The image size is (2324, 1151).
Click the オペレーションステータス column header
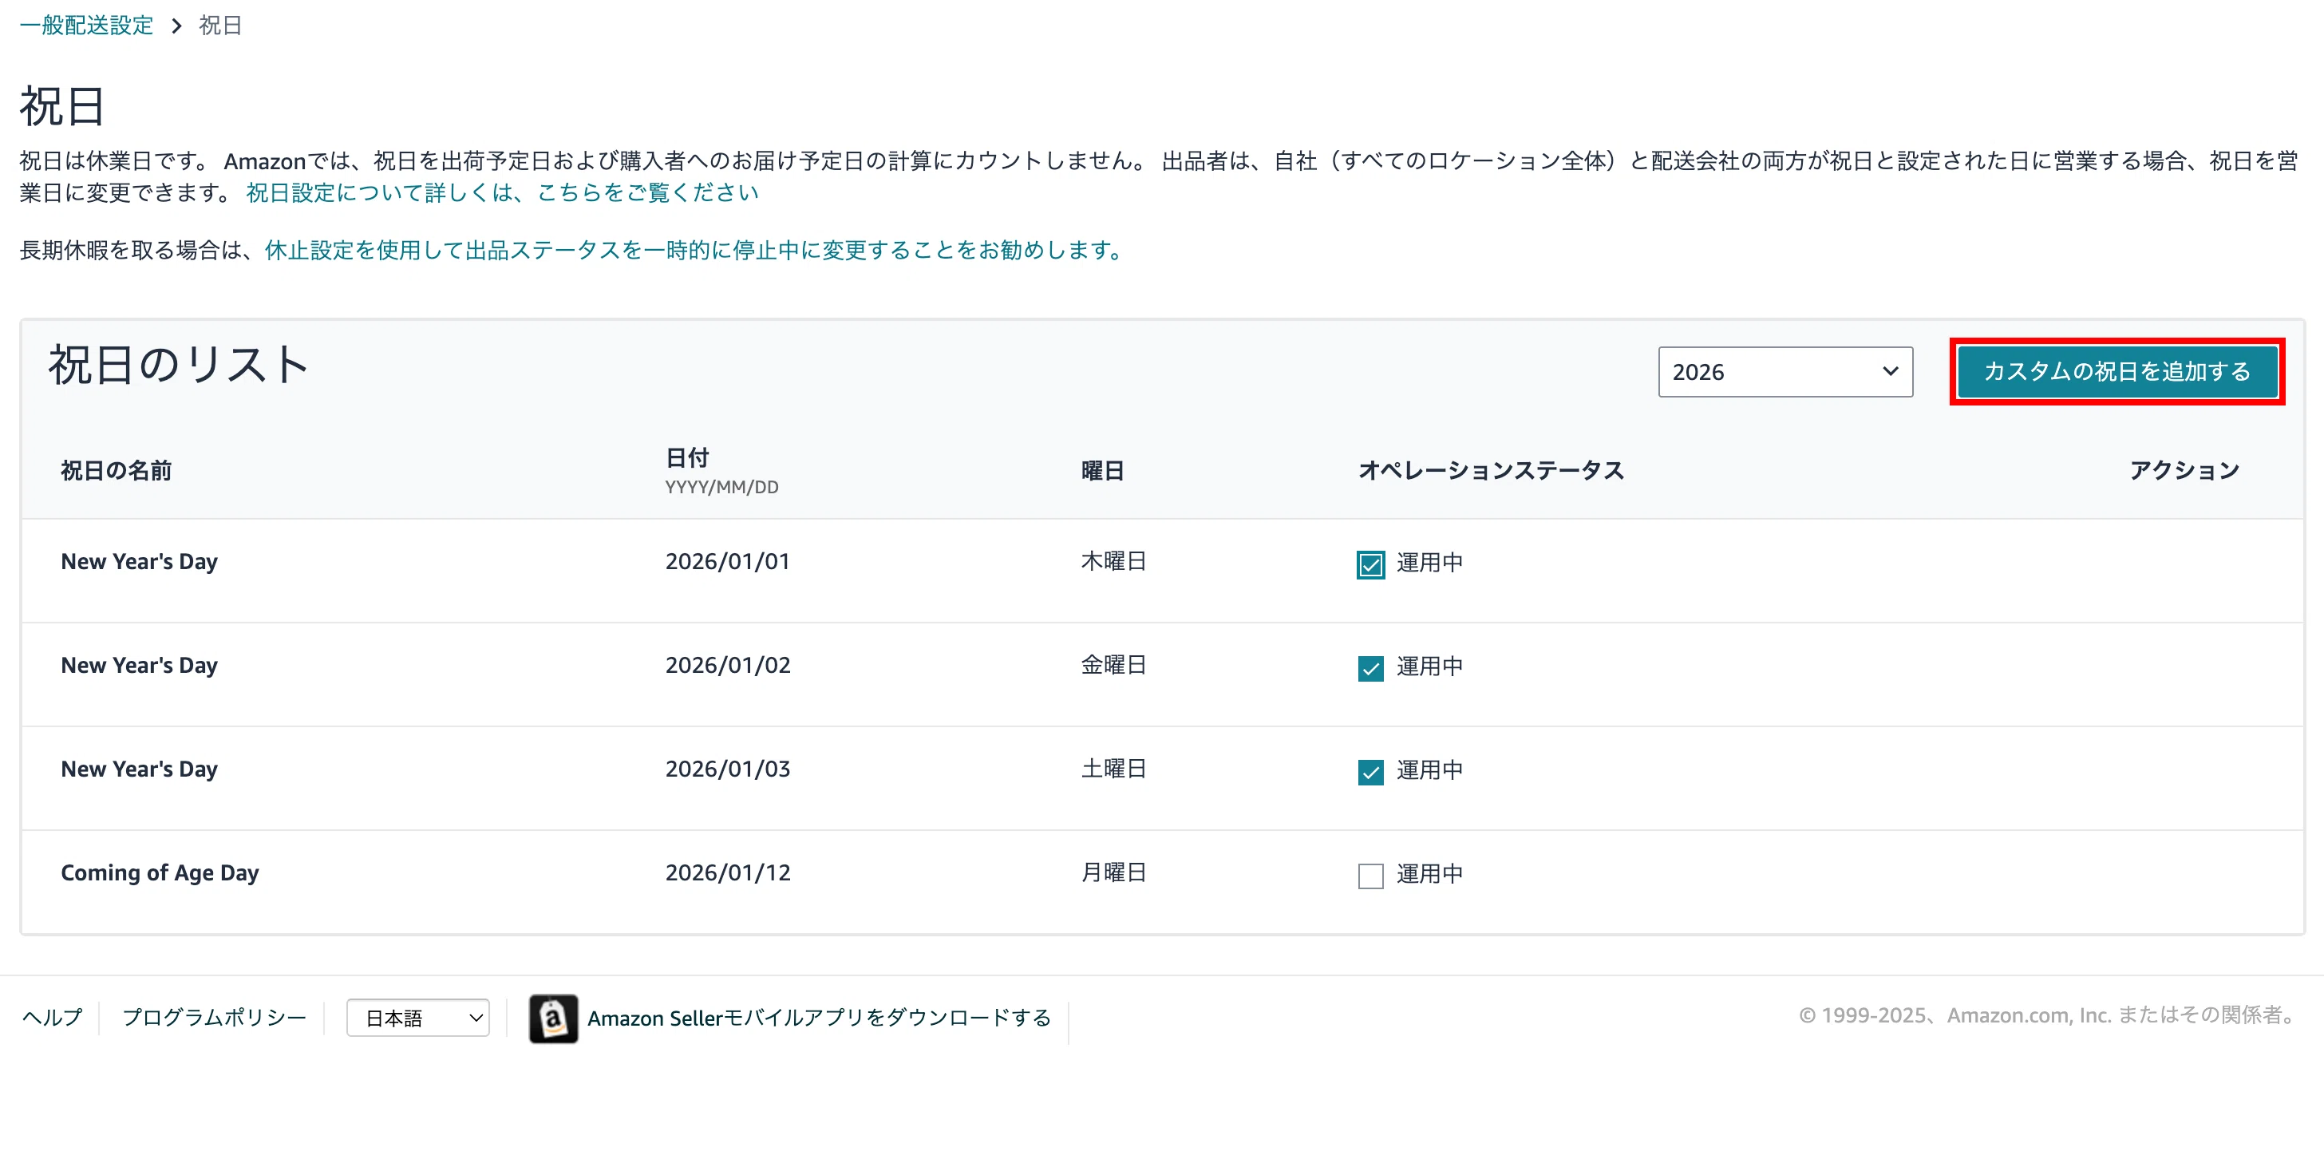1492,470
